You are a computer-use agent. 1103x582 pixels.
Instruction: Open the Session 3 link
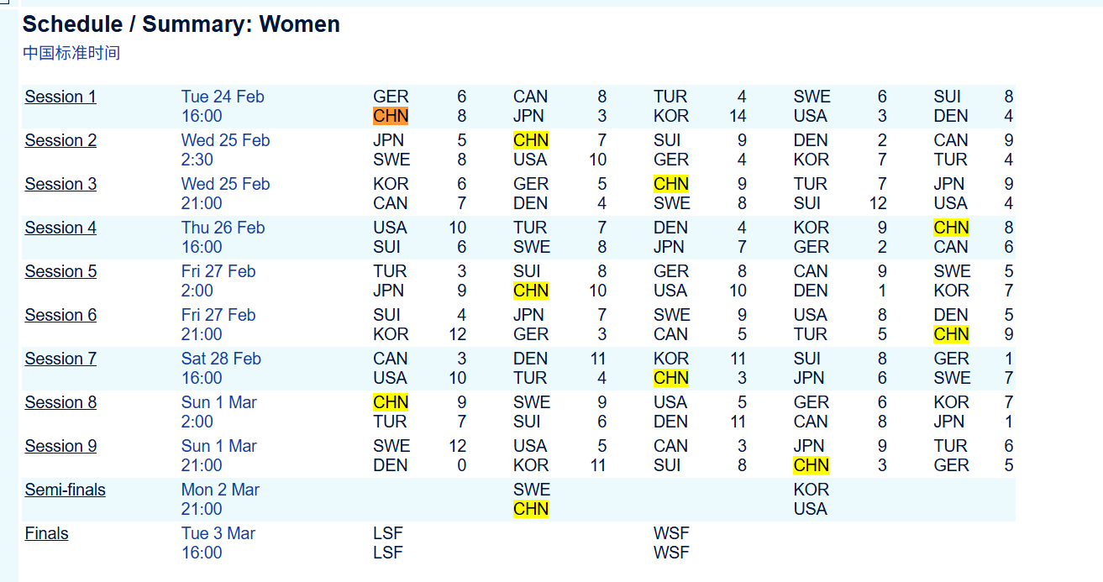(x=60, y=184)
